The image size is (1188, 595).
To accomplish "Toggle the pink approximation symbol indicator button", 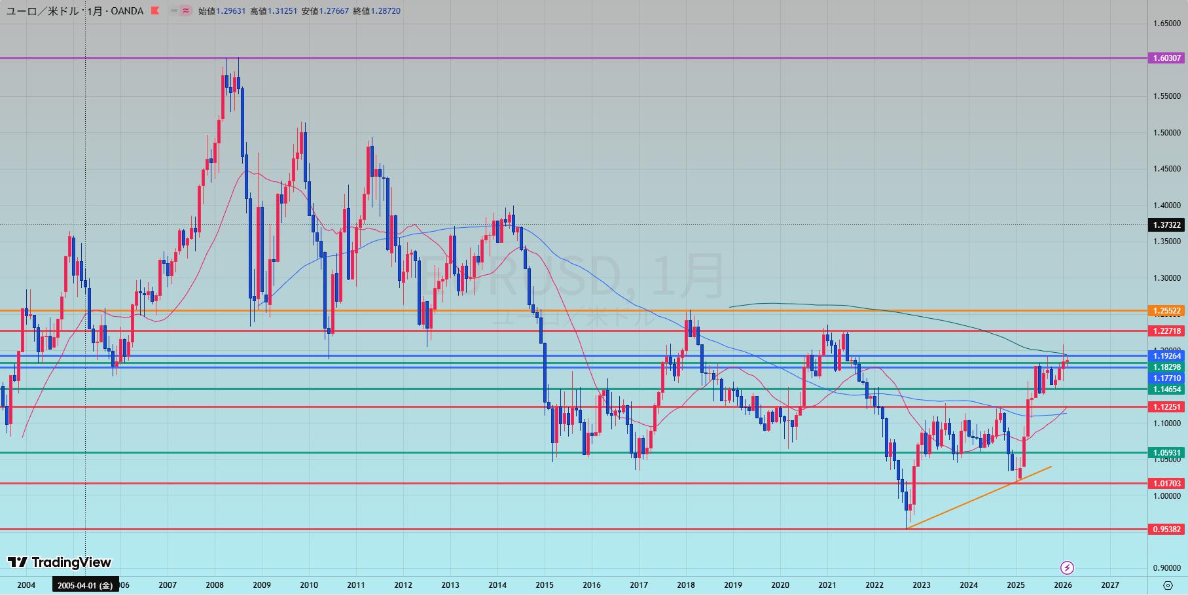I will (186, 11).
